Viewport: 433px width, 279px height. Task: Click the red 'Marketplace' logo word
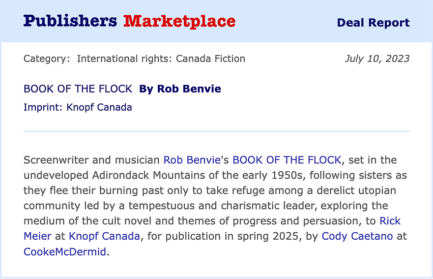[179, 21]
